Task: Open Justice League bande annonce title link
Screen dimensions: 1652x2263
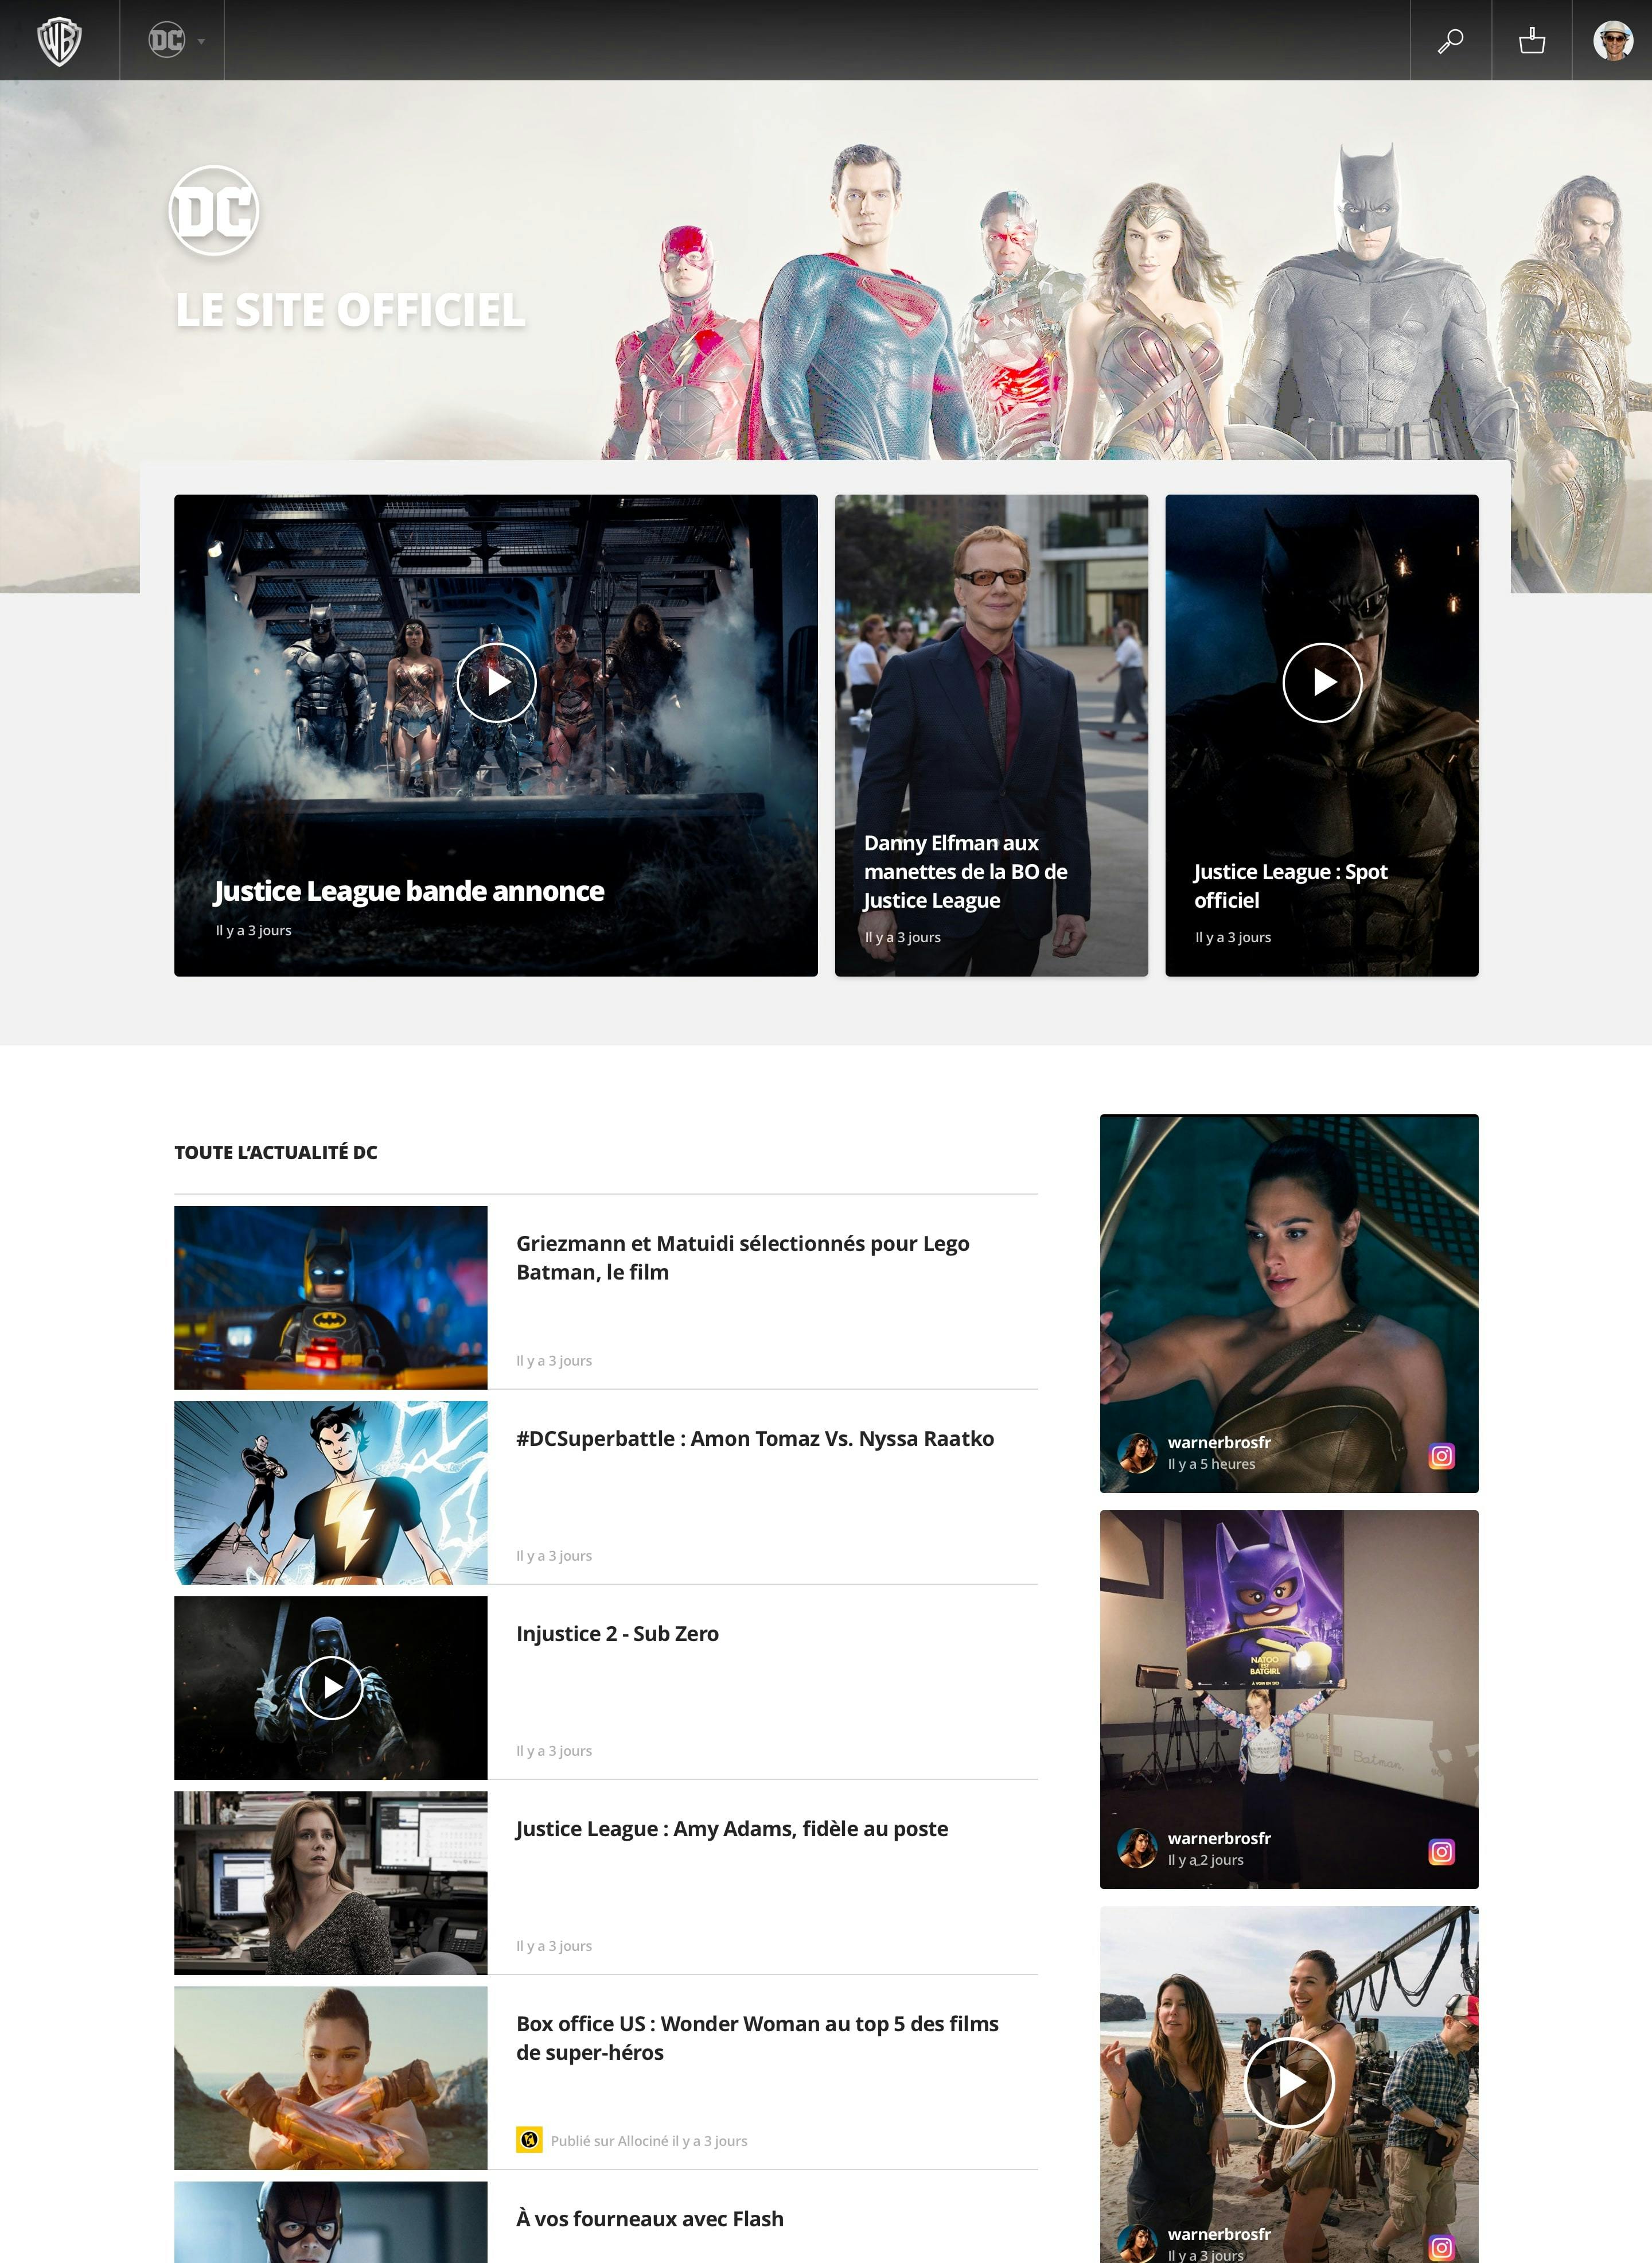Action: [x=409, y=891]
